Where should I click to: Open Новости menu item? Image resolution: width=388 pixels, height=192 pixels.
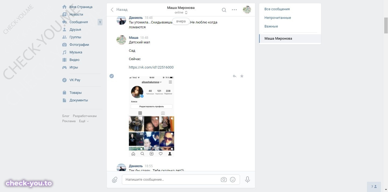pyautogui.click(x=76, y=14)
